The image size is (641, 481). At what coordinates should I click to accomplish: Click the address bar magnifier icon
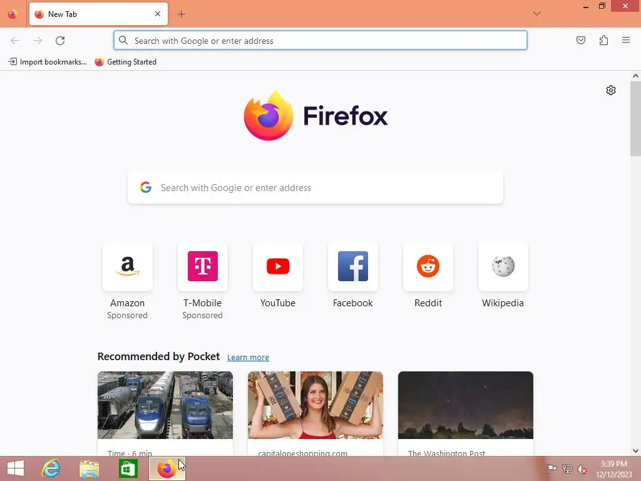[123, 40]
